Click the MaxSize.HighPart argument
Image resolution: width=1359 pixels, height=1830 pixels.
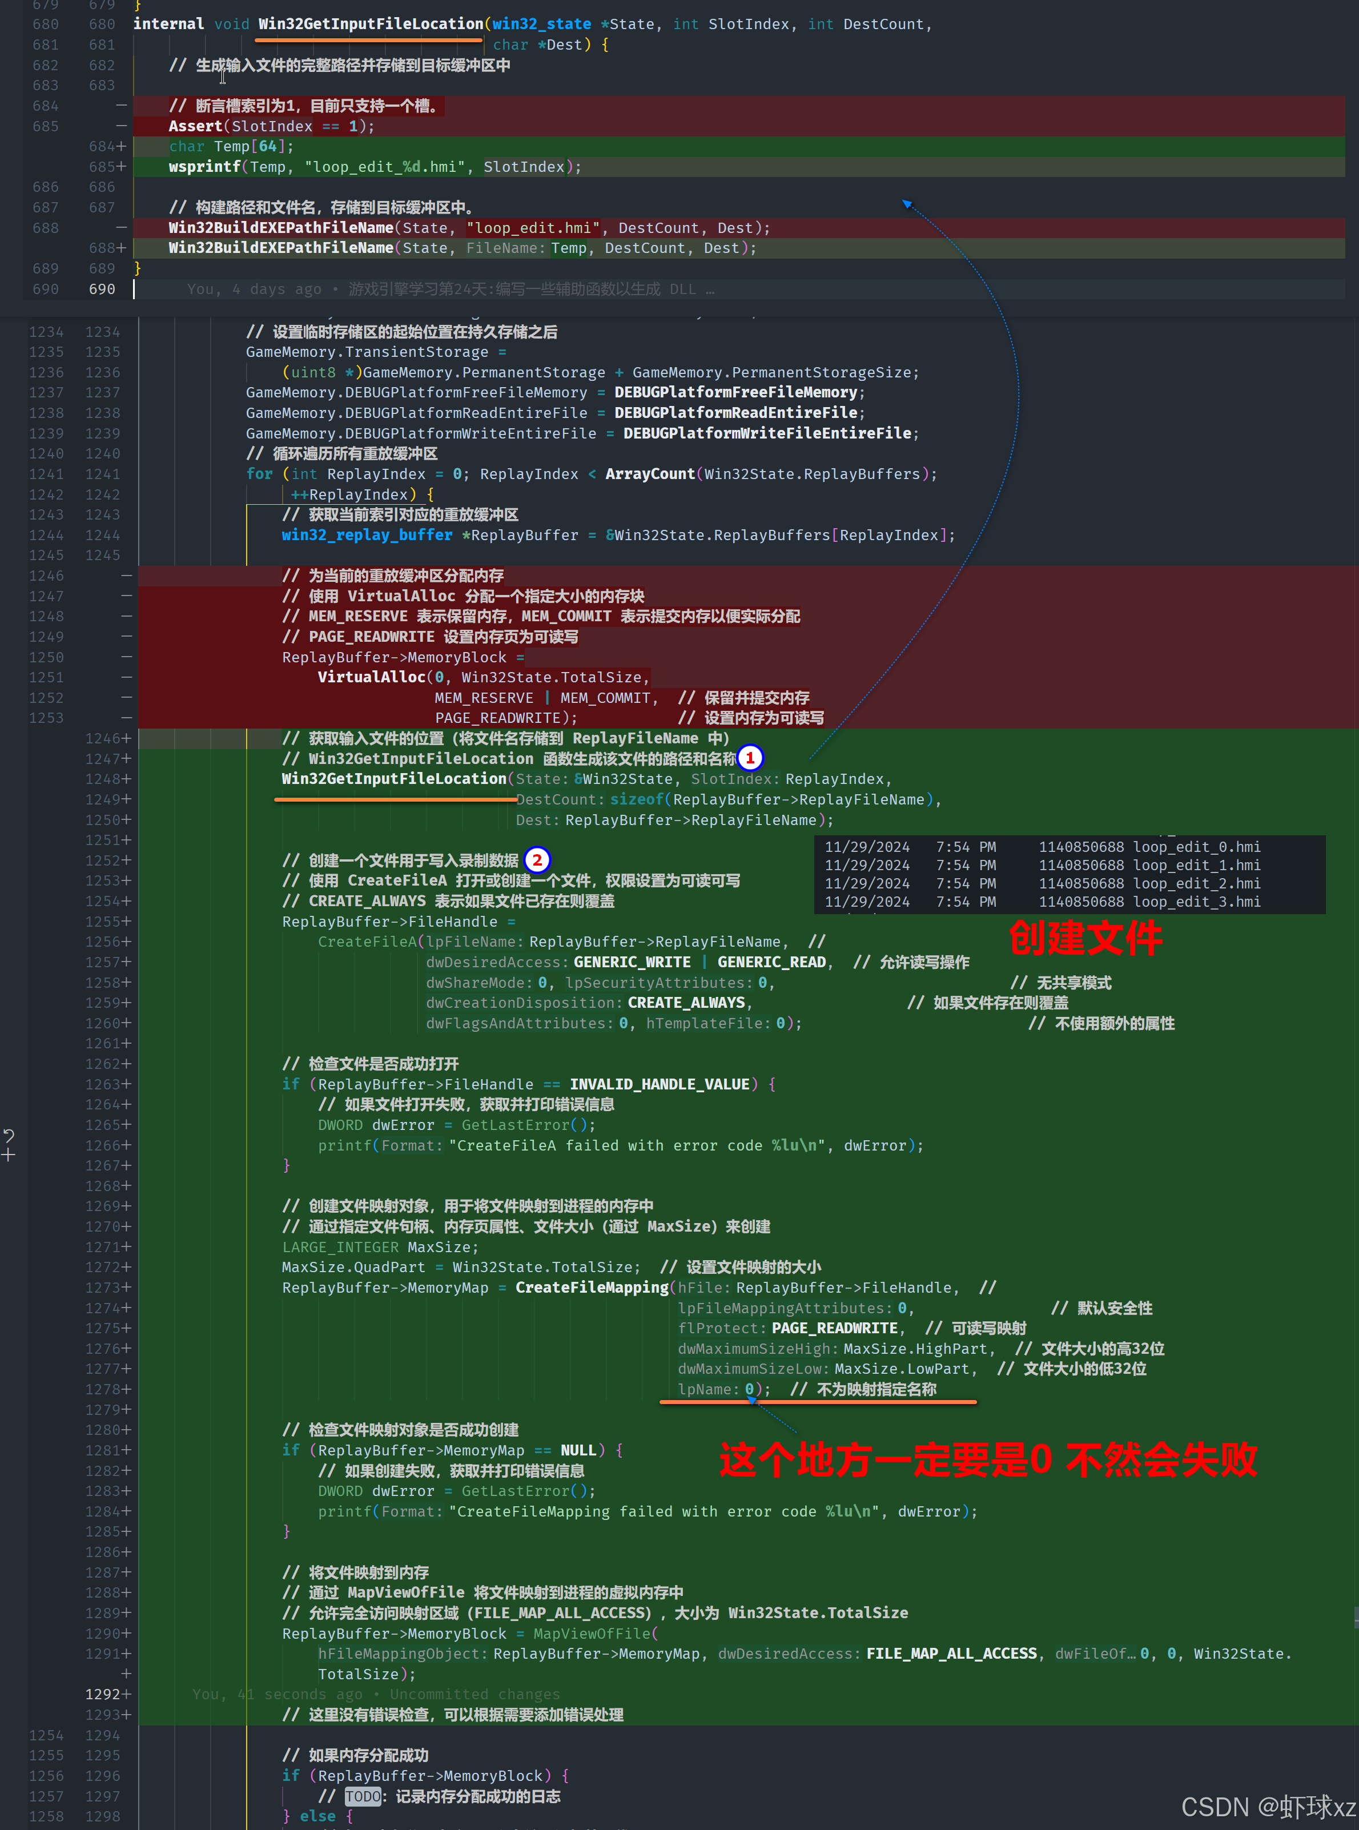pyautogui.click(x=915, y=1349)
